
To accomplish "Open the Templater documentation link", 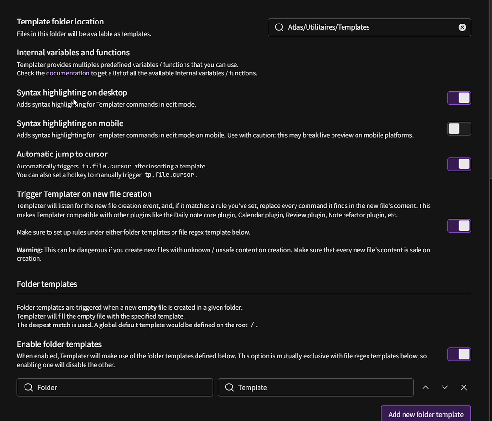I will pos(68,73).
